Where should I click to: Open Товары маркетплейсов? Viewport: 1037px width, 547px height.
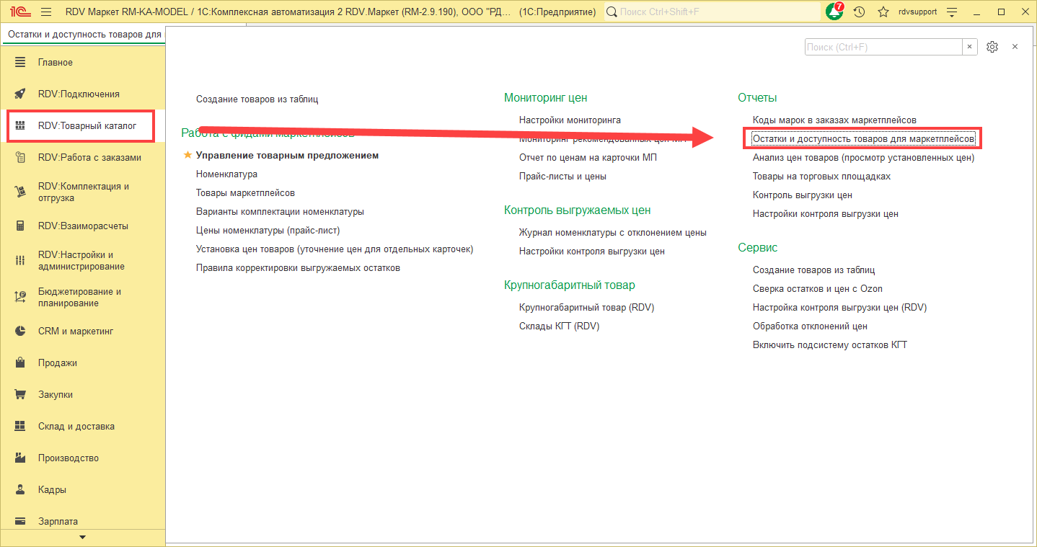tap(245, 192)
